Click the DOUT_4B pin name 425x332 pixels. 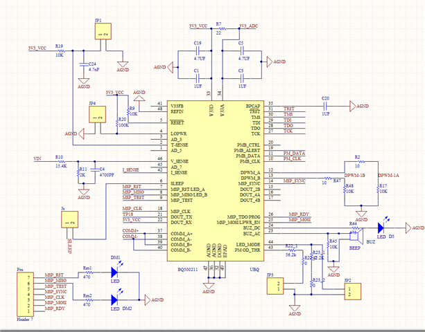click(250, 201)
